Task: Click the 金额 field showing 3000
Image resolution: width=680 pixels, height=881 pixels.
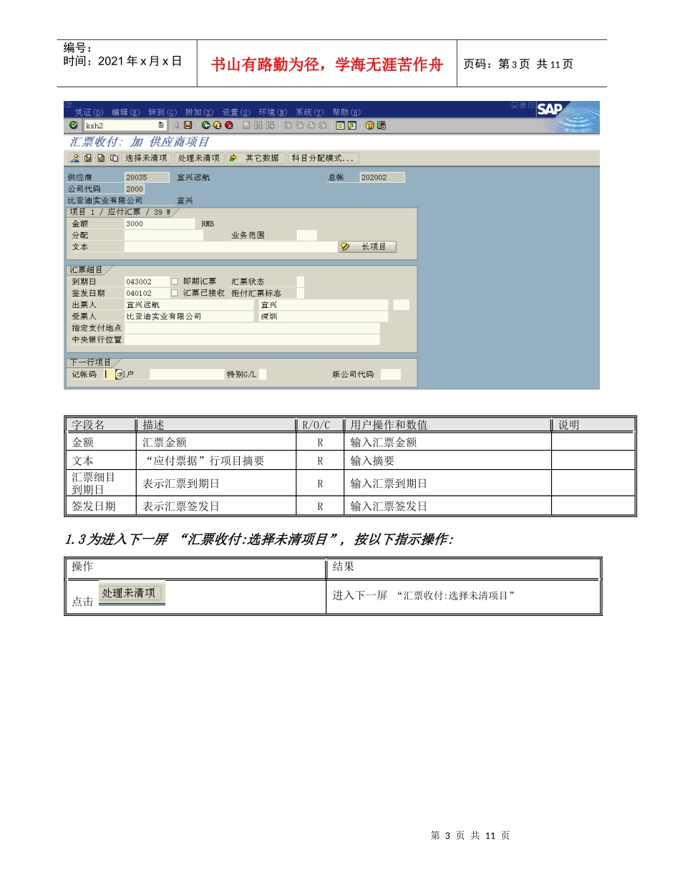Action: [159, 223]
